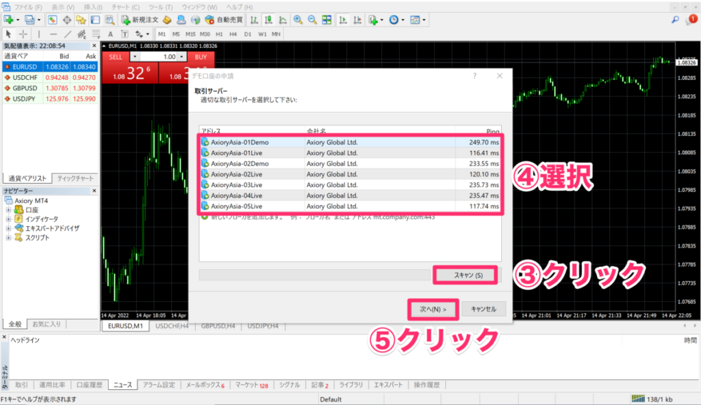Select the Fibonacci retracement tool
Viewport: 701px width, 405px height.
pos(96,34)
